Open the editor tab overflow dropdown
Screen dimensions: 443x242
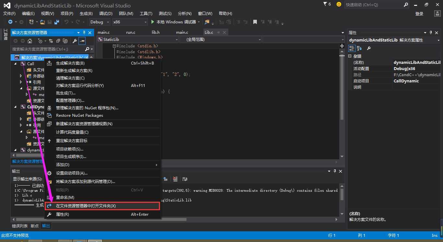click(343, 33)
